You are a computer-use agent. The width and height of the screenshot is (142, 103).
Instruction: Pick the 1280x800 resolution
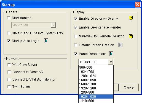[96, 92]
